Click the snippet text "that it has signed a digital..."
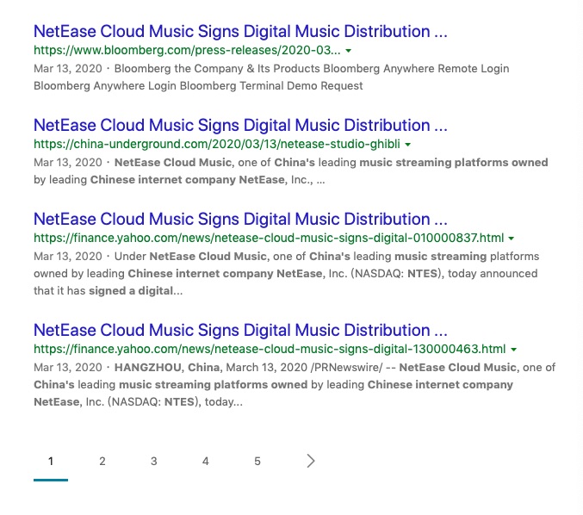The width and height of the screenshot is (583, 515). click(109, 291)
